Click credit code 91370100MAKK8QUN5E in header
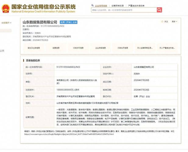This screenshot has height=152, width=188. point(52,26)
